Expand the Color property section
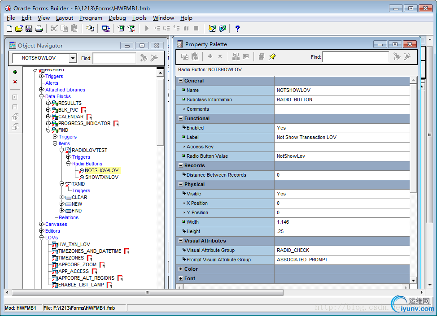The image size is (437, 316). tap(181, 269)
